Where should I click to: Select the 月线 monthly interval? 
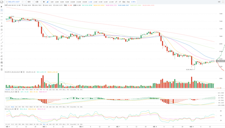click(x=128, y=2)
